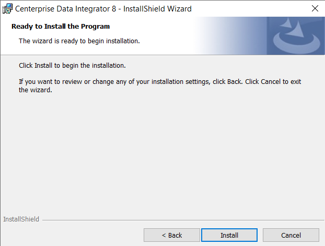Click the installer icon in the title bar
The image size is (325, 246).
[7, 8]
